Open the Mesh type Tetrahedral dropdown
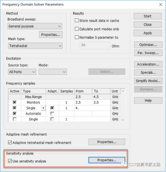166x172 pixels. (35, 46)
